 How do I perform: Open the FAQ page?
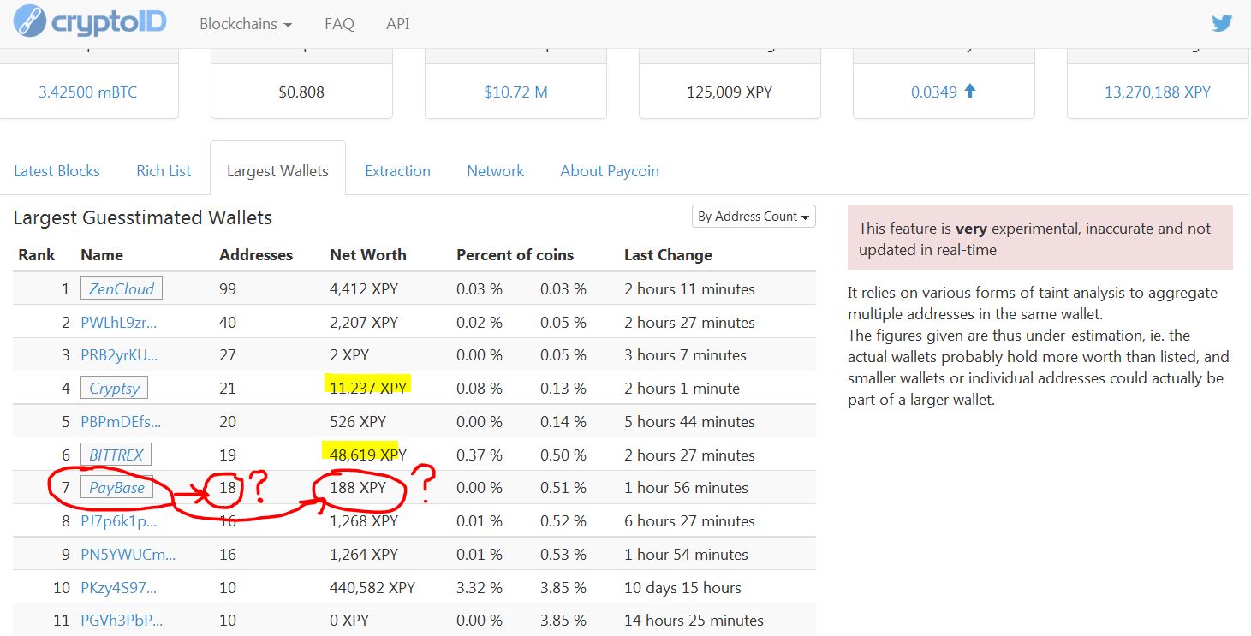coord(339,24)
